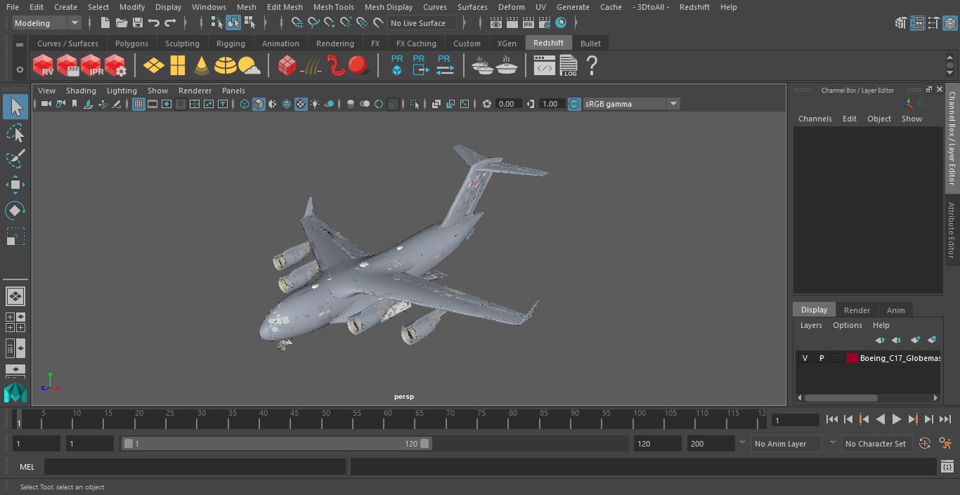Click the time range slider bar
Viewport: 960px width, 495px height.
276,444
